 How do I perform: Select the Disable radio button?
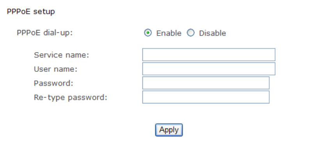(x=190, y=33)
